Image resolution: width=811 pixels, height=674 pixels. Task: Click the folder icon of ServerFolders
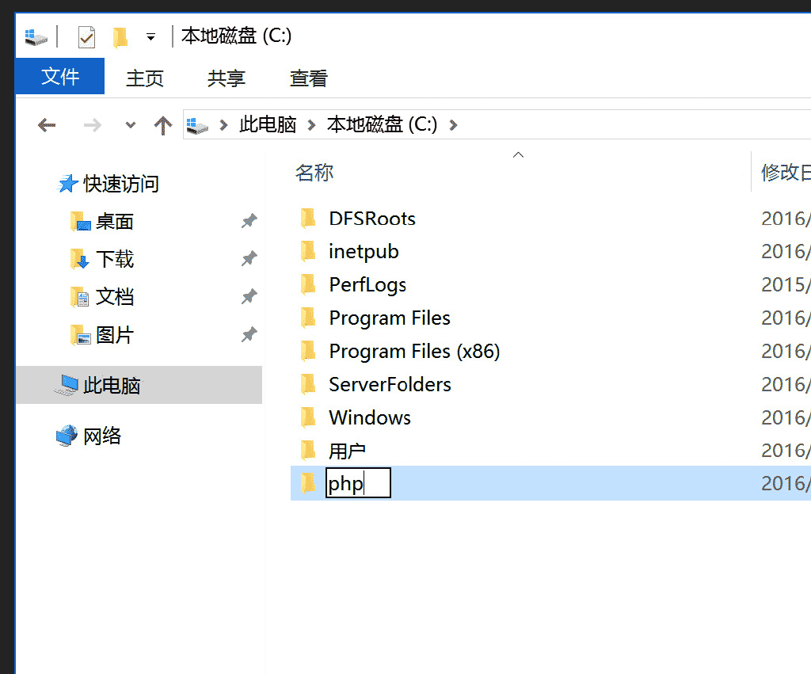click(x=308, y=384)
